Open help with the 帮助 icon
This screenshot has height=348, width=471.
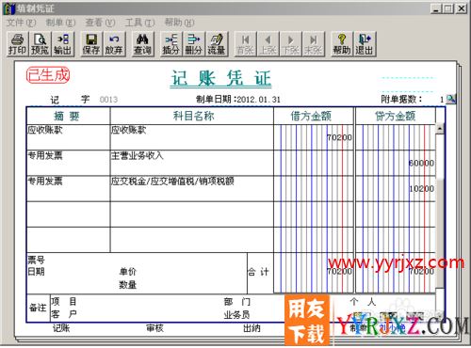[342, 44]
